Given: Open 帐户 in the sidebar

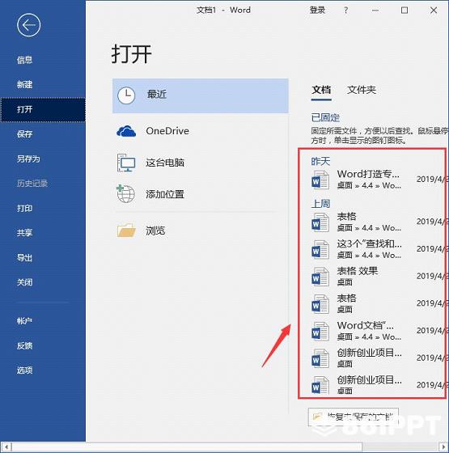Looking at the screenshot, I should point(24,321).
